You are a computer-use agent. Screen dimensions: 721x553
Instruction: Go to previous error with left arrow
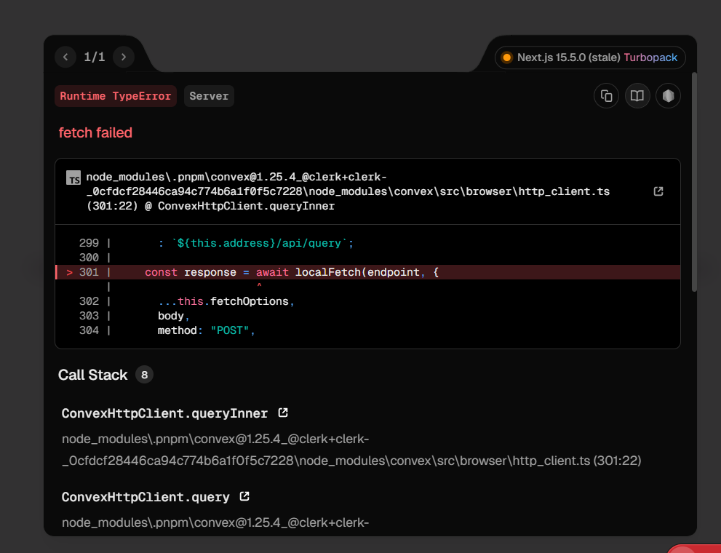(65, 57)
